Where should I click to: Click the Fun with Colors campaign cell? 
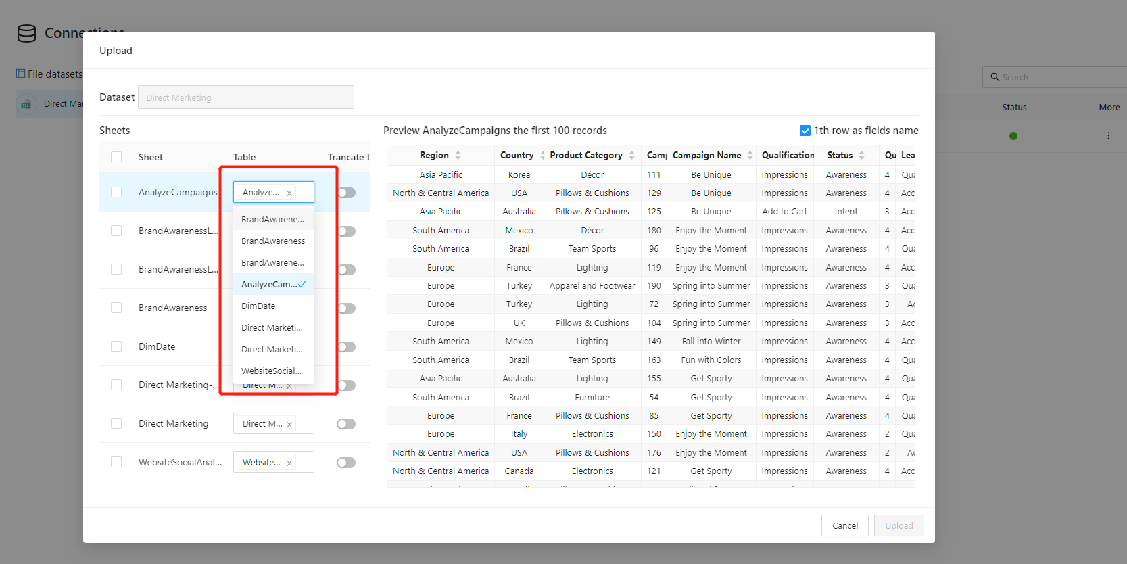tap(711, 360)
